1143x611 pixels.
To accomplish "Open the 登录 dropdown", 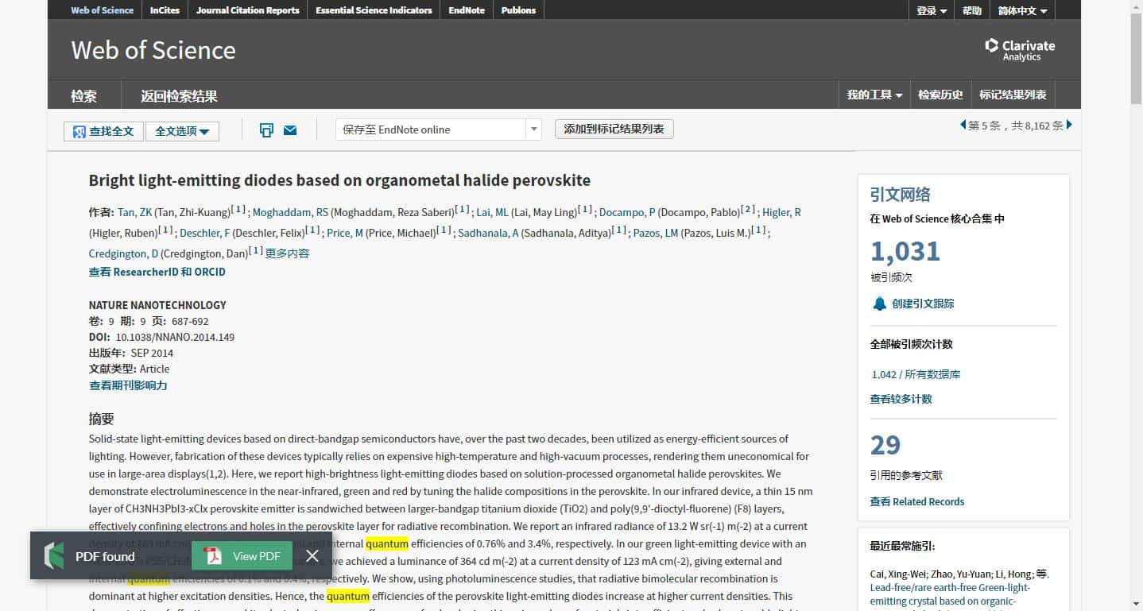I will (x=931, y=10).
